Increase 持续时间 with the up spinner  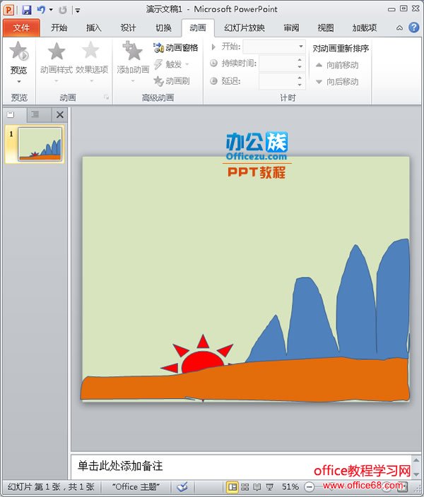click(x=300, y=60)
